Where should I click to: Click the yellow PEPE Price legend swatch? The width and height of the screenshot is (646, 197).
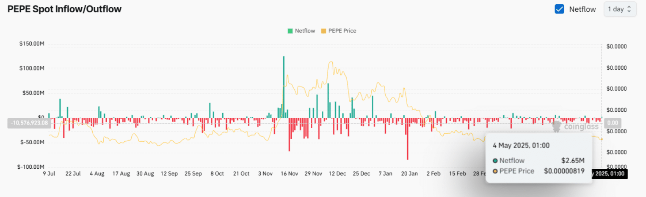pos(324,31)
